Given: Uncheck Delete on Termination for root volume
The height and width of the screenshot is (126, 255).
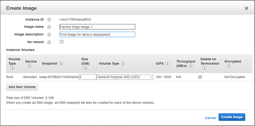Looking at the screenshot, I should point(200,77).
